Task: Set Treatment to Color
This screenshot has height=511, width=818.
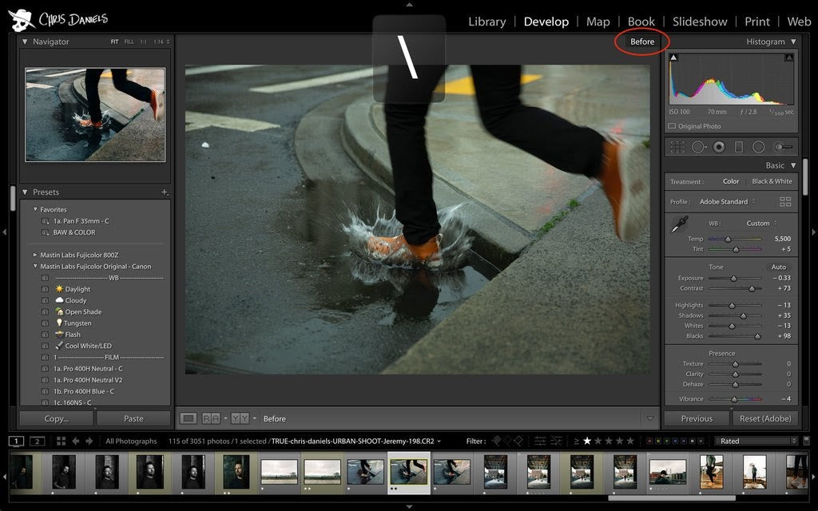Action: click(731, 181)
